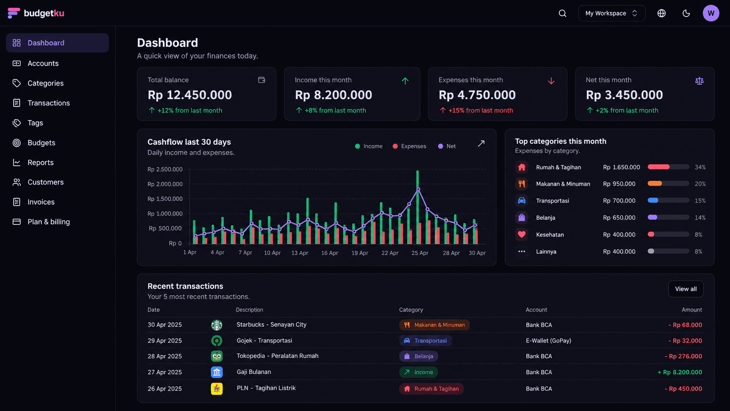Navigate to Transactions in the sidebar
This screenshot has height=411, width=730.
57,103
